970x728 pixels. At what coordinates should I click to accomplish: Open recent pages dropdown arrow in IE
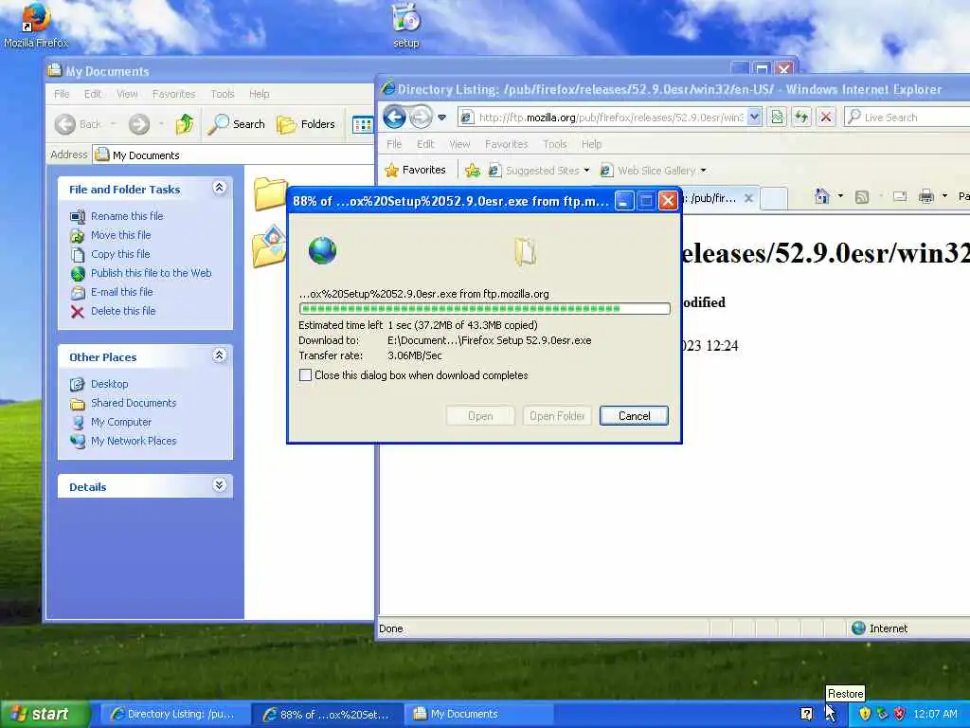tap(441, 117)
